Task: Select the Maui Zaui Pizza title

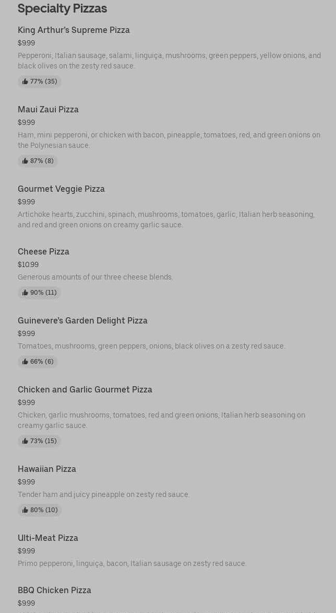Action: 48,109
